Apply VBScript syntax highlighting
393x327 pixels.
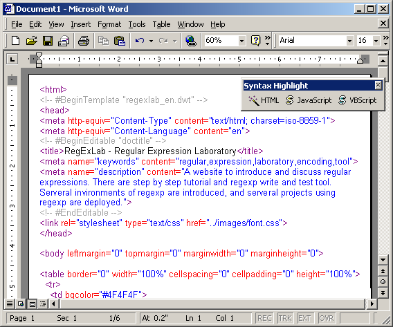click(x=358, y=100)
